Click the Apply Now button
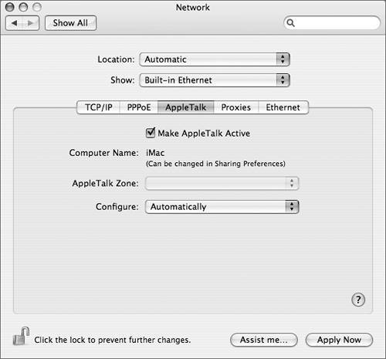386x359 pixels. (x=339, y=340)
